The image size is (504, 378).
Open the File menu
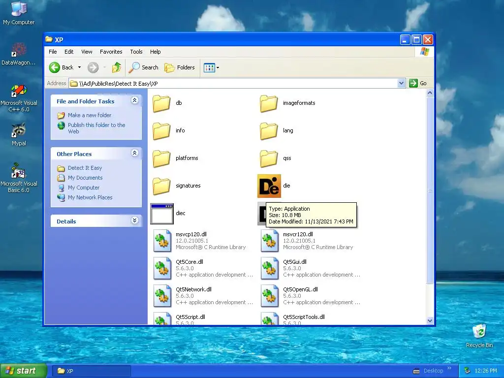click(x=53, y=52)
